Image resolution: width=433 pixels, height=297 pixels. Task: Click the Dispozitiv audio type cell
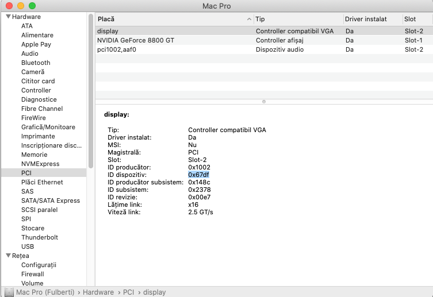pyautogui.click(x=279, y=49)
